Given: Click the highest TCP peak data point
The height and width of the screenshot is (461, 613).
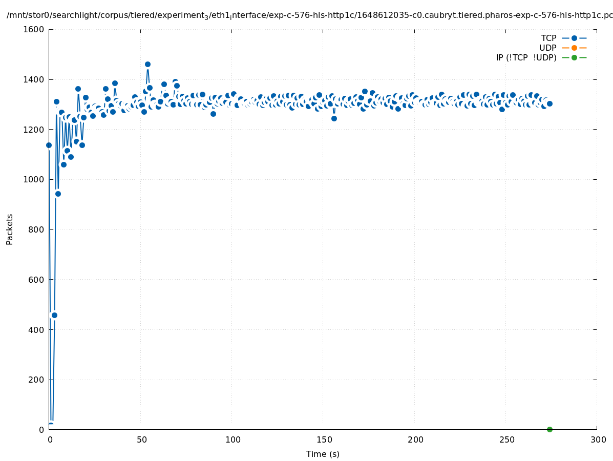Looking at the screenshot, I should pos(147,64).
